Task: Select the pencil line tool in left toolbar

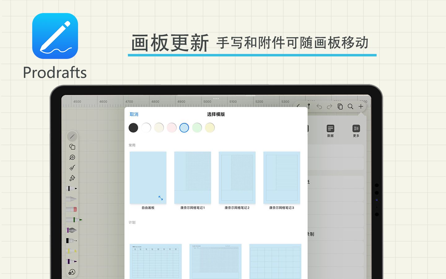Action: 72,136
